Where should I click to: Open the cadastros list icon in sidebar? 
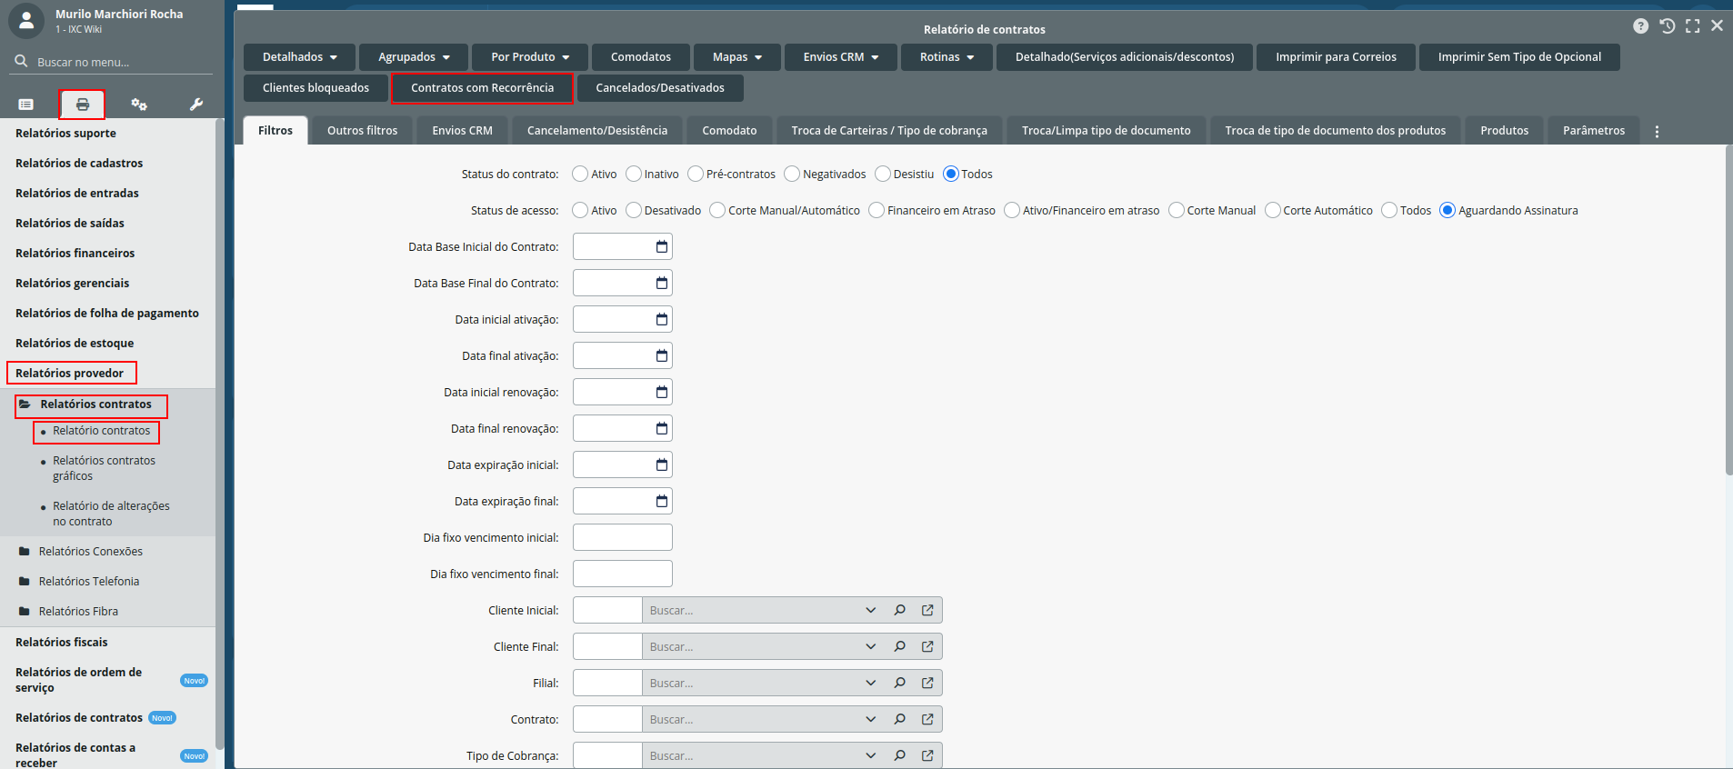[26, 105]
